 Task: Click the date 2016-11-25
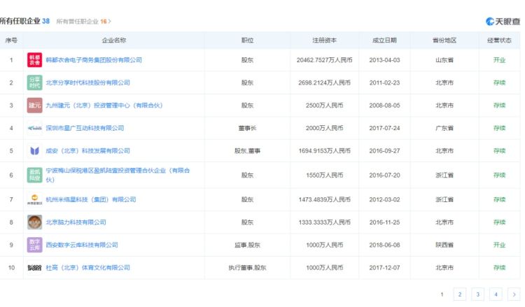point(384,222)
